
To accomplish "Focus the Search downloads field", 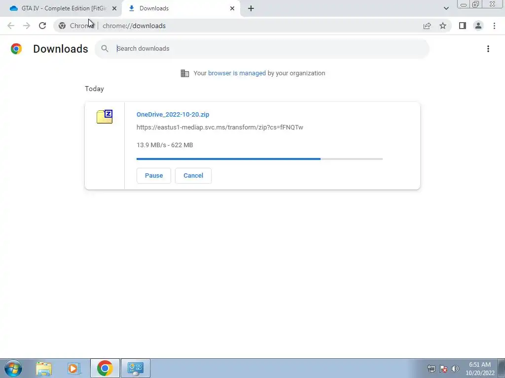I will [x=261, y=49].
